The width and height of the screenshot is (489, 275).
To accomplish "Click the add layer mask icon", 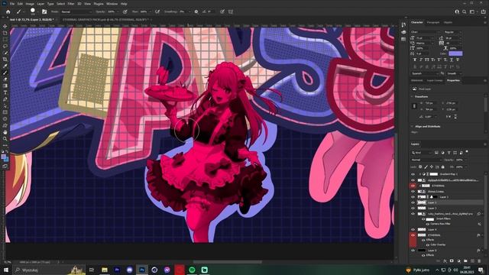I will 452,260.
